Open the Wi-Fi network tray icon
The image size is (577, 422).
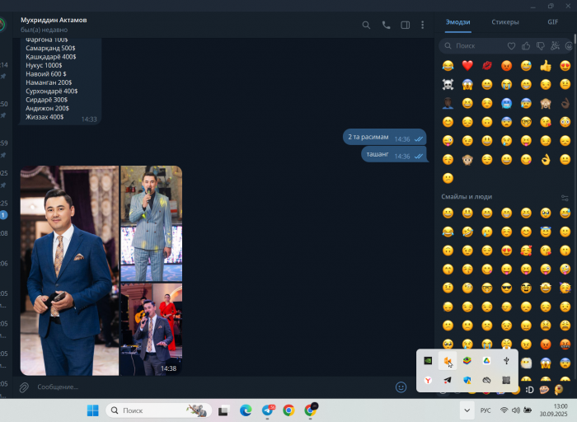pyautogui.click(x=504, y=410)
